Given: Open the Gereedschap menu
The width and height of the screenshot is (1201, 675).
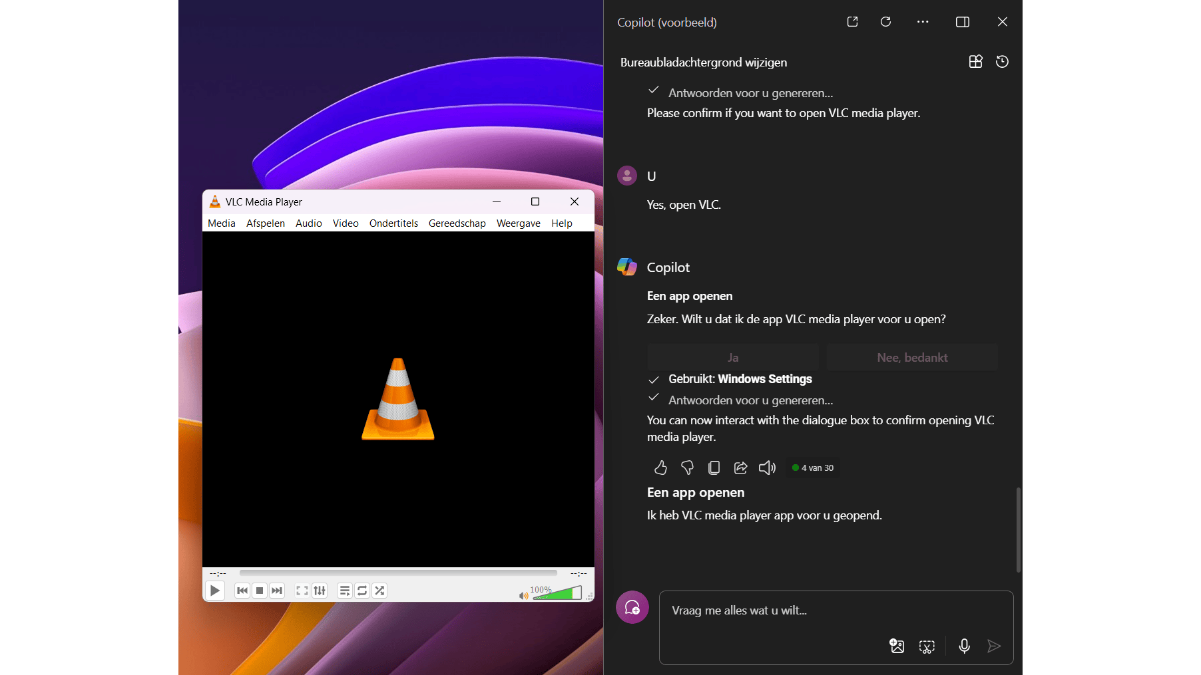Looking at the screenshot, I should tap(457, 223).
